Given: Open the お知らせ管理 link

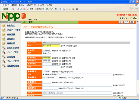Looking at the screenshot, I should tap(13, 48).
